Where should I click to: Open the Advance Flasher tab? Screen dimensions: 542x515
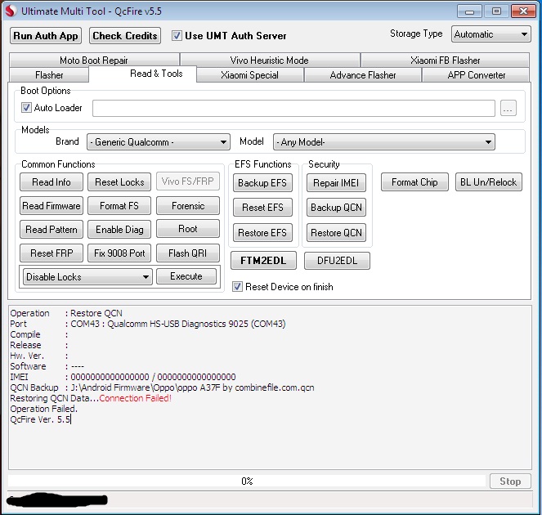click(363, 75)
